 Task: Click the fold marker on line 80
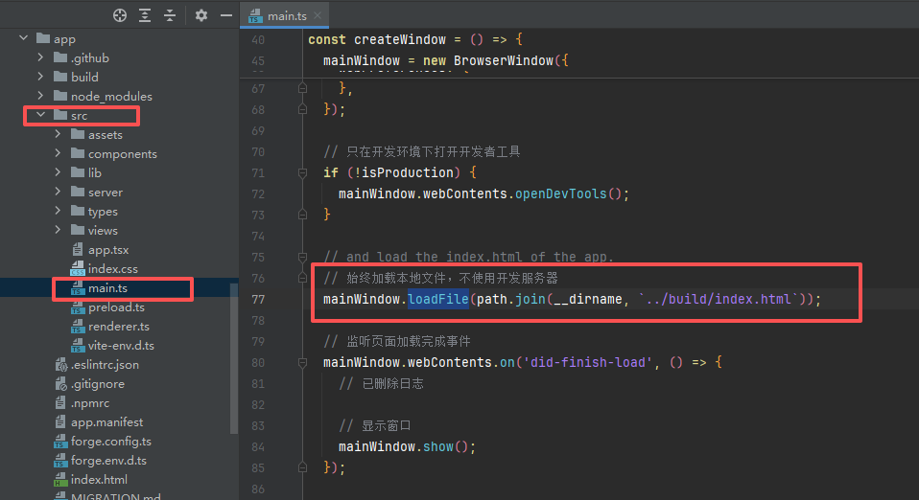pyautogui.click(x=302, y=362)
